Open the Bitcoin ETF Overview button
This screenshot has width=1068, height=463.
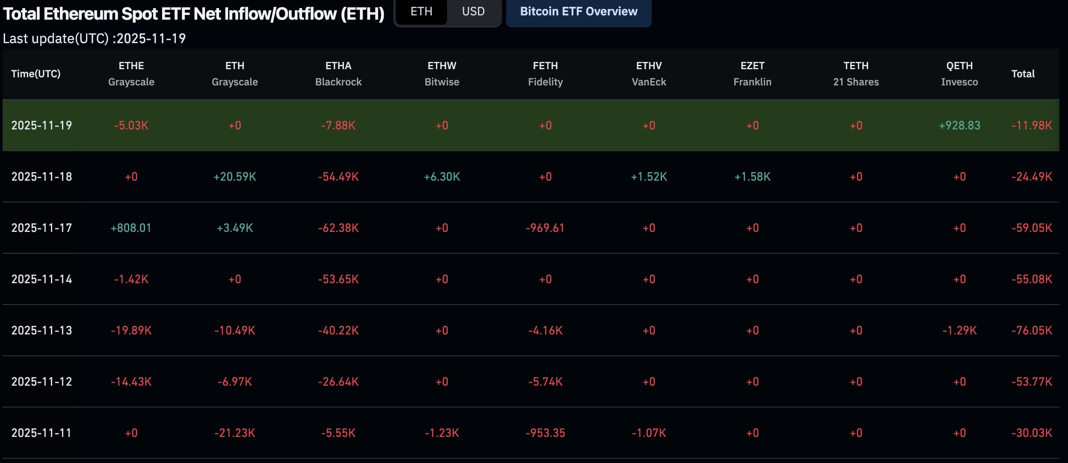coord(578,12)
